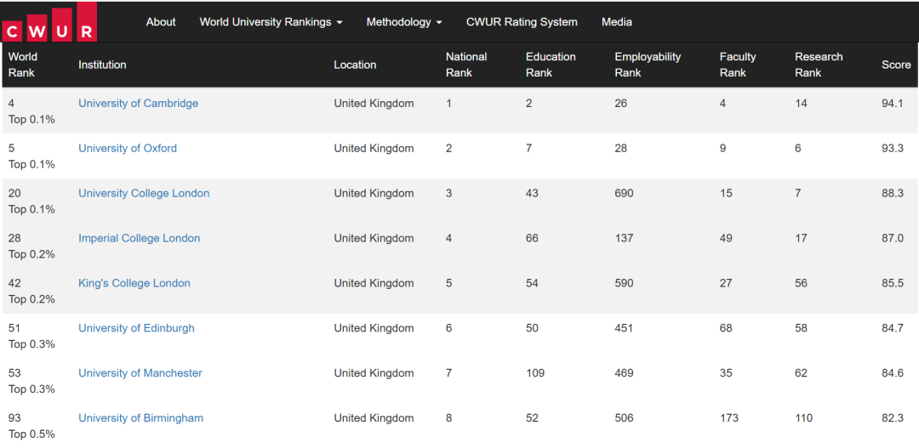Go to the Media page

(617, 22)
